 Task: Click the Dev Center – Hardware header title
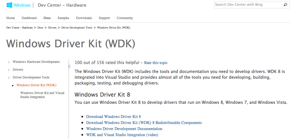pos(62,5)
